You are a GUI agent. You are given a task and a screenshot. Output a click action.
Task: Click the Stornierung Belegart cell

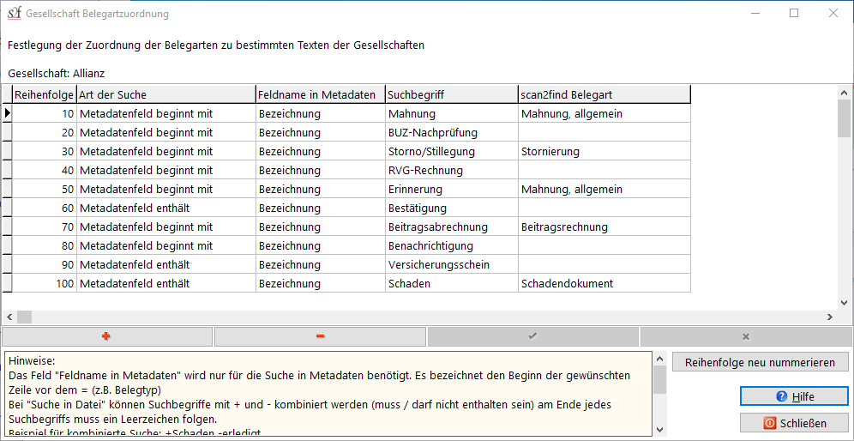604,152
